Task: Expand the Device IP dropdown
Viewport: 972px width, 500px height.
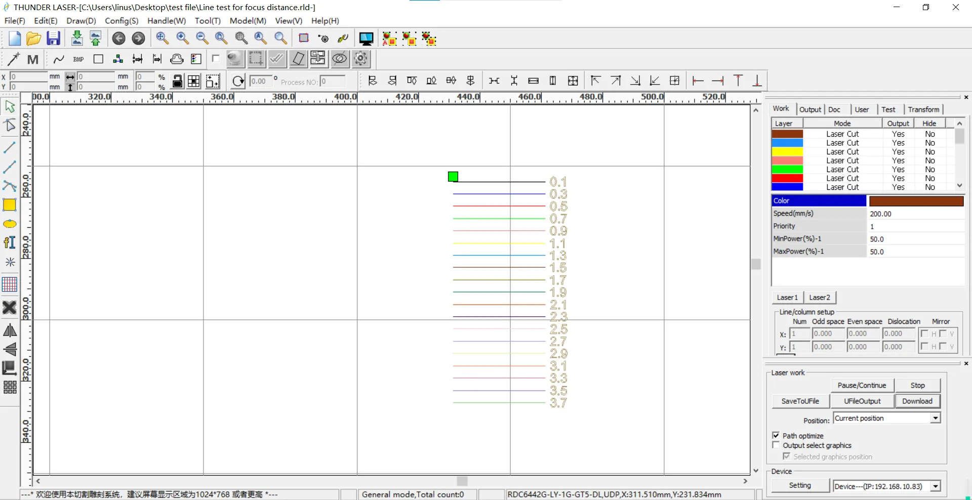Action: (935, 486)
